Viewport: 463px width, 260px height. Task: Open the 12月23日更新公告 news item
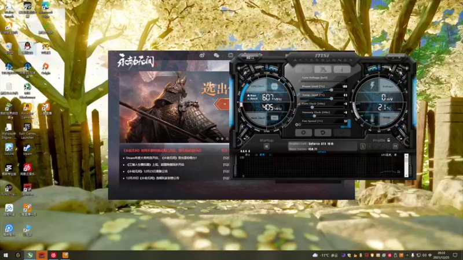(x=147, y=171)
